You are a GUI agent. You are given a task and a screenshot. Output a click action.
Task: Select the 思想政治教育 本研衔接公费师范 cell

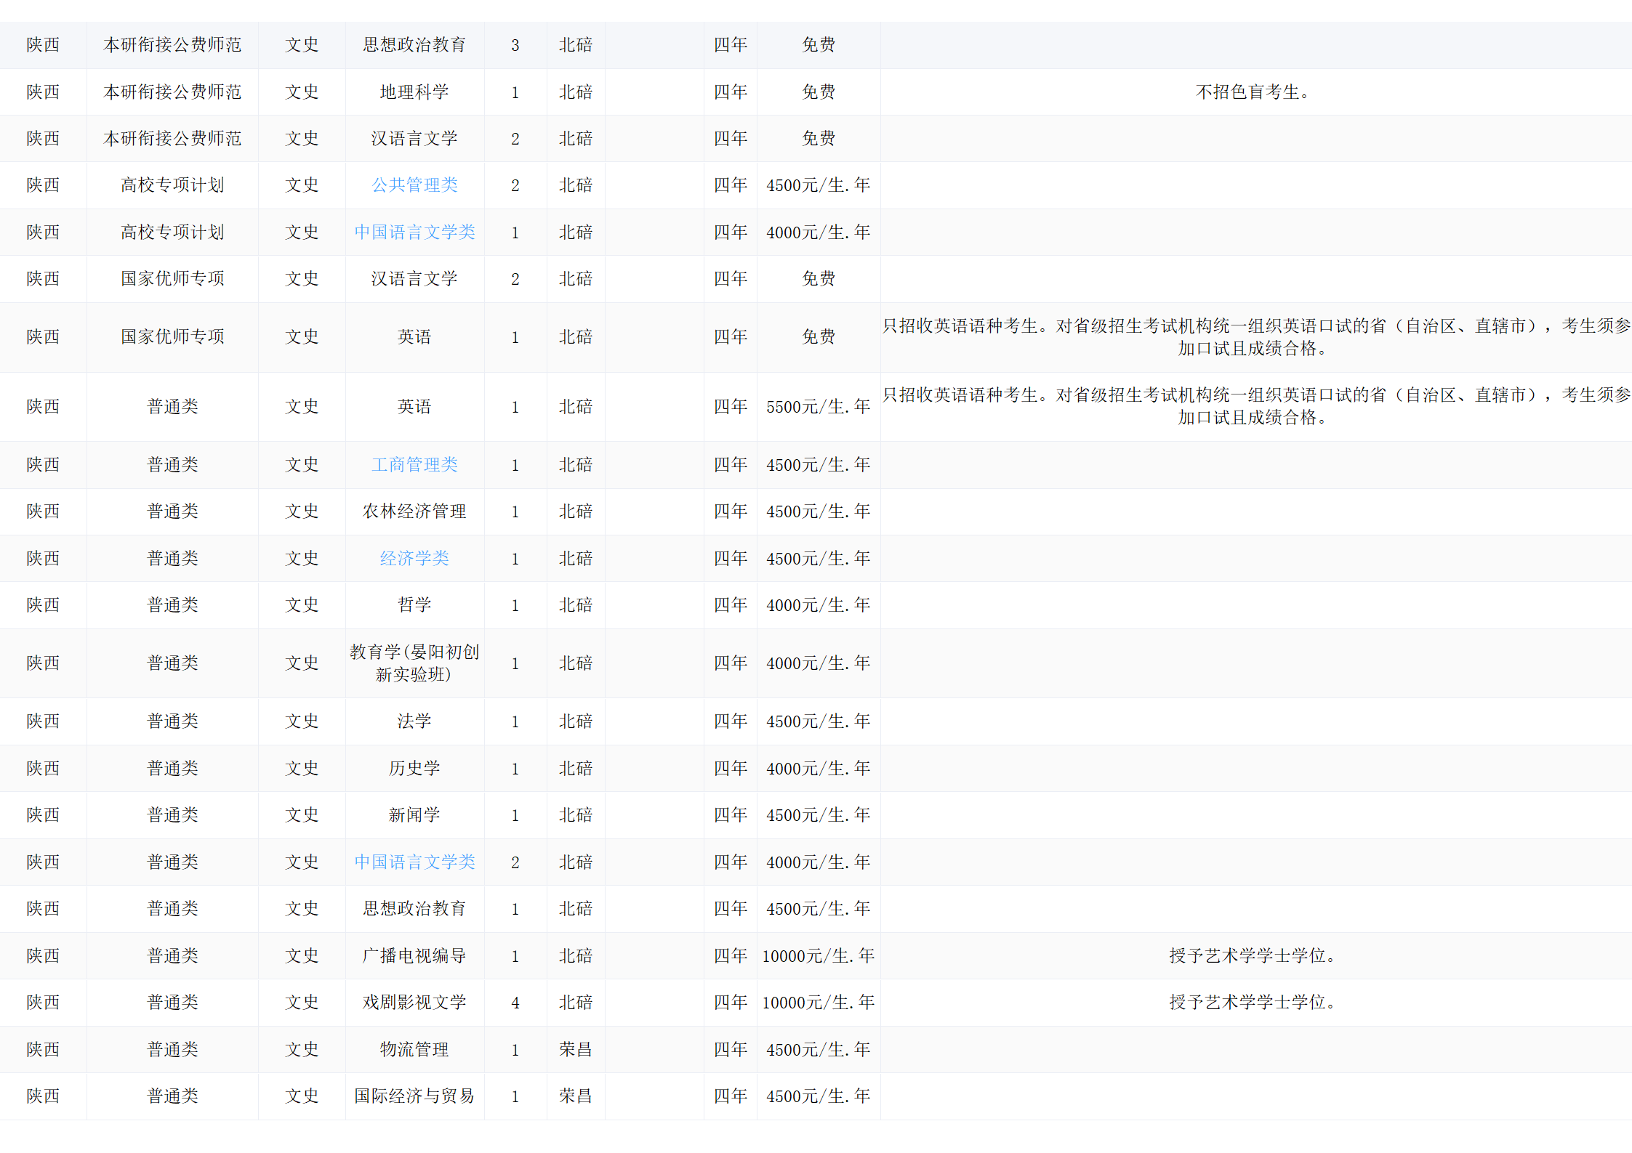414,45
